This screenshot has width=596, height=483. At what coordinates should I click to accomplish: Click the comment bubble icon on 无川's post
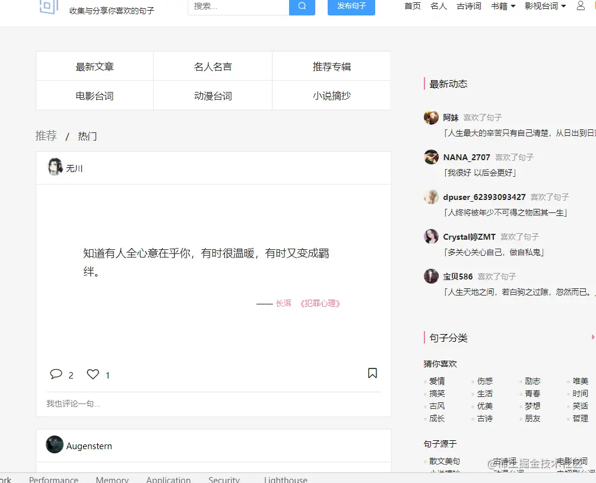point(56,374)
